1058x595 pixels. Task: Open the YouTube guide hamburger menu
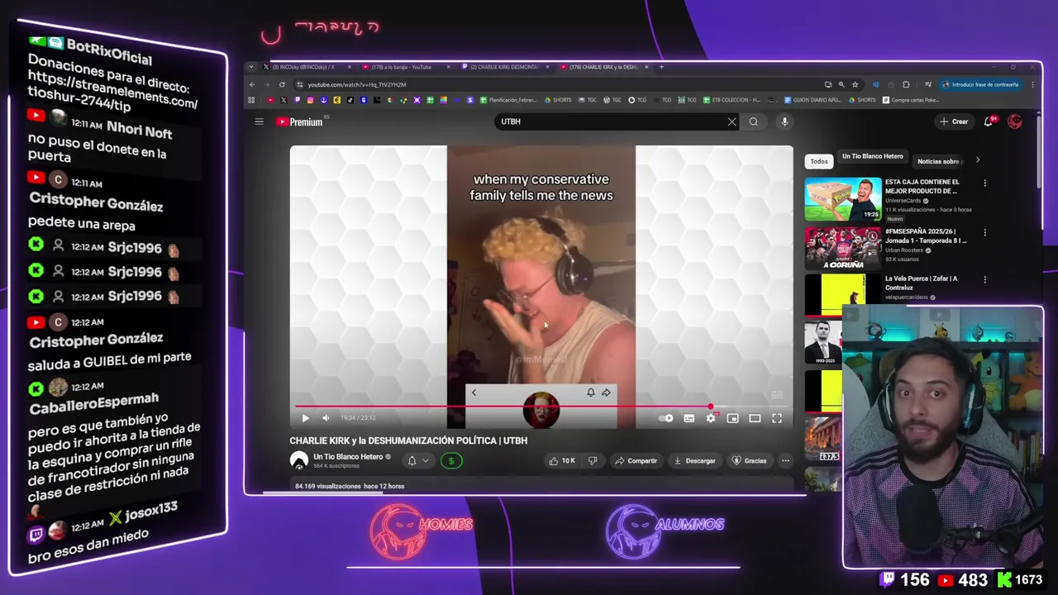click(x=259, y=121)
